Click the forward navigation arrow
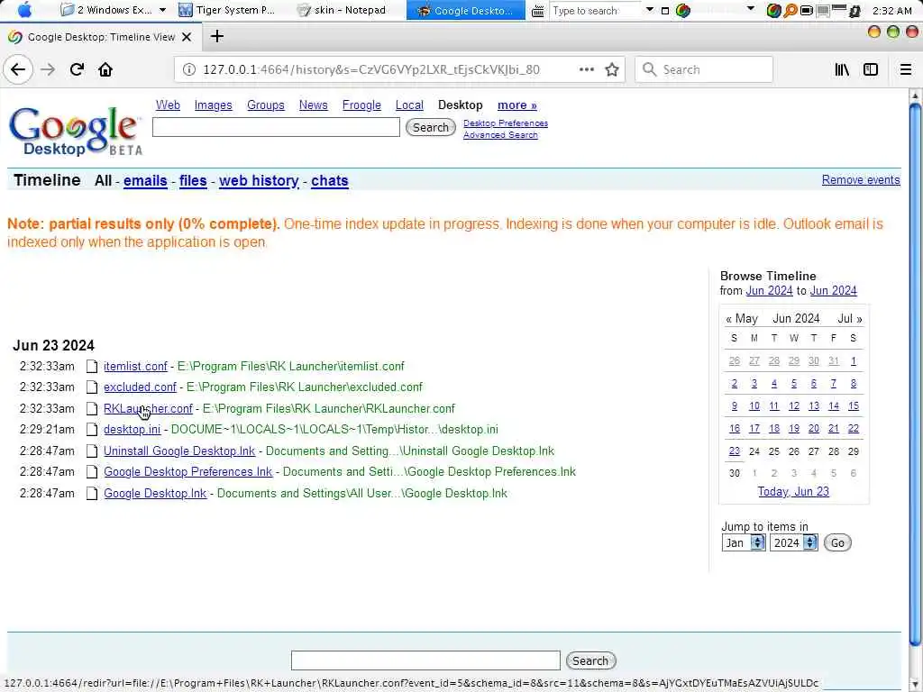This screenshot has width=923, height=692. (48, 69)
